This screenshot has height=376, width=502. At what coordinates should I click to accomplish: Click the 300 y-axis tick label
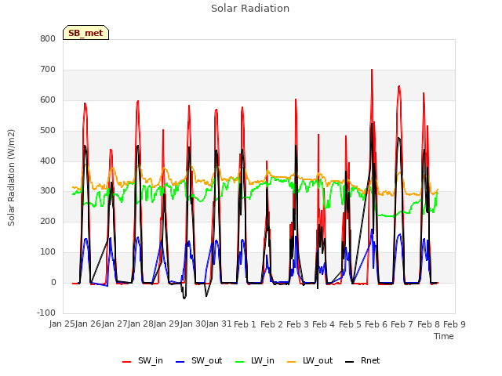click(x=48, y=191)
